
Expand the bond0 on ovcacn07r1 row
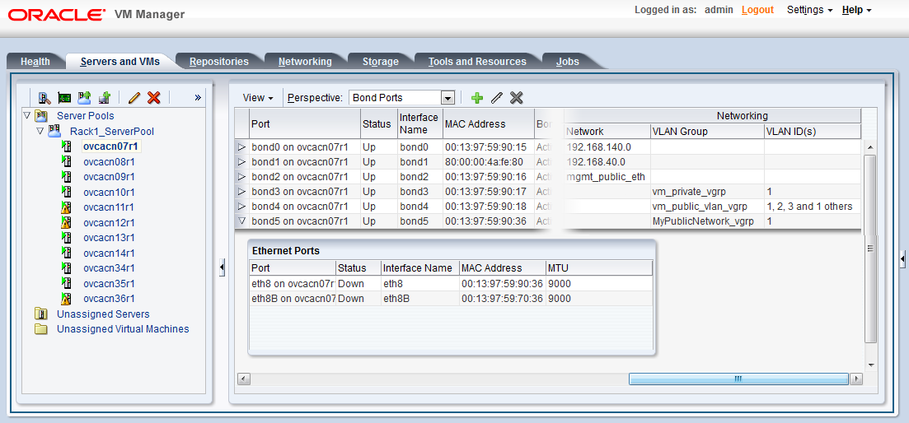click(241, 147)
